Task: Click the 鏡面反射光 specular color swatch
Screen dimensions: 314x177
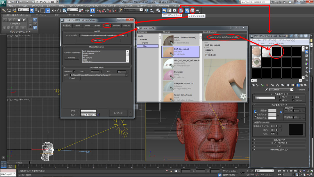Action: pyautogui.click(x=272, y=118)
